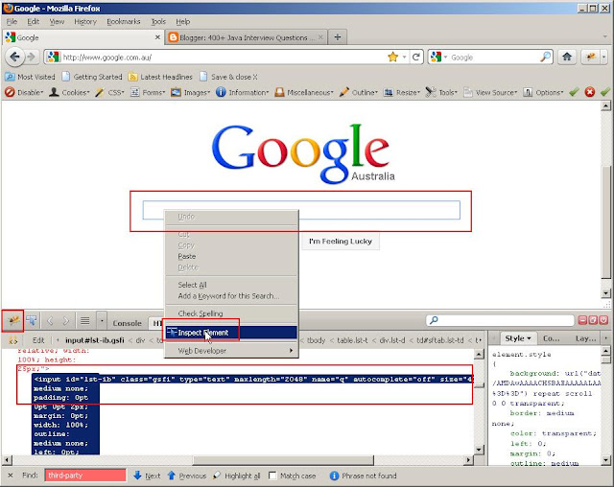Screen dimensions: 614x487
Task: Click browser back arrow button
Action: (x=14, y=58)
